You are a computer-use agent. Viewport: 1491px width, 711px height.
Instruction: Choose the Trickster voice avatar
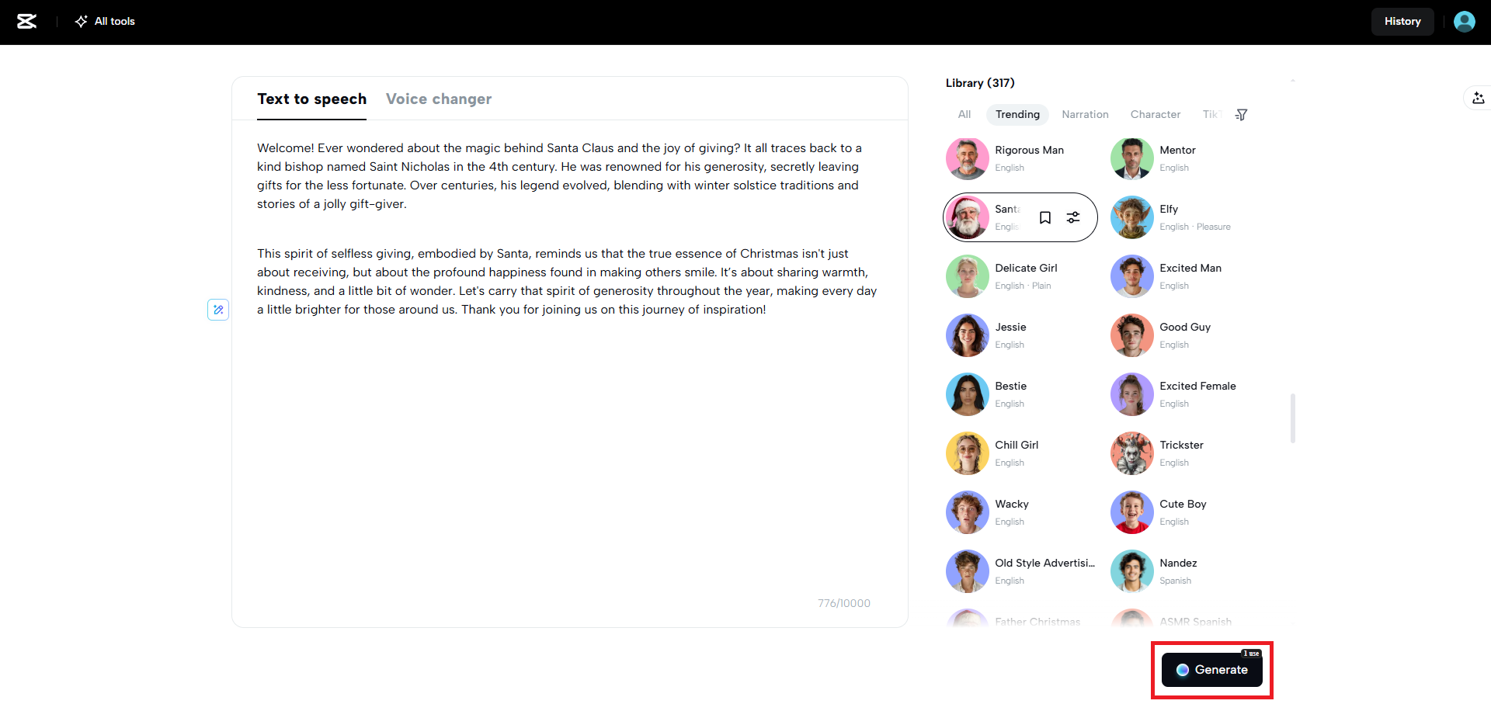click(x=1131, y=453)
